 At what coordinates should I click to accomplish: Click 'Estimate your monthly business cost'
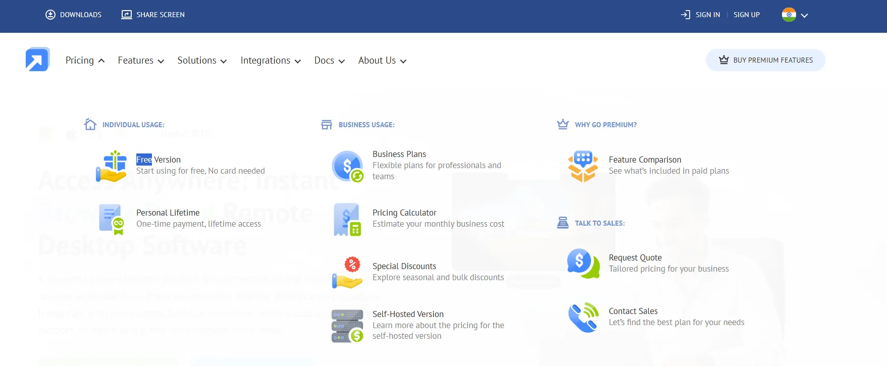[438, 224]
